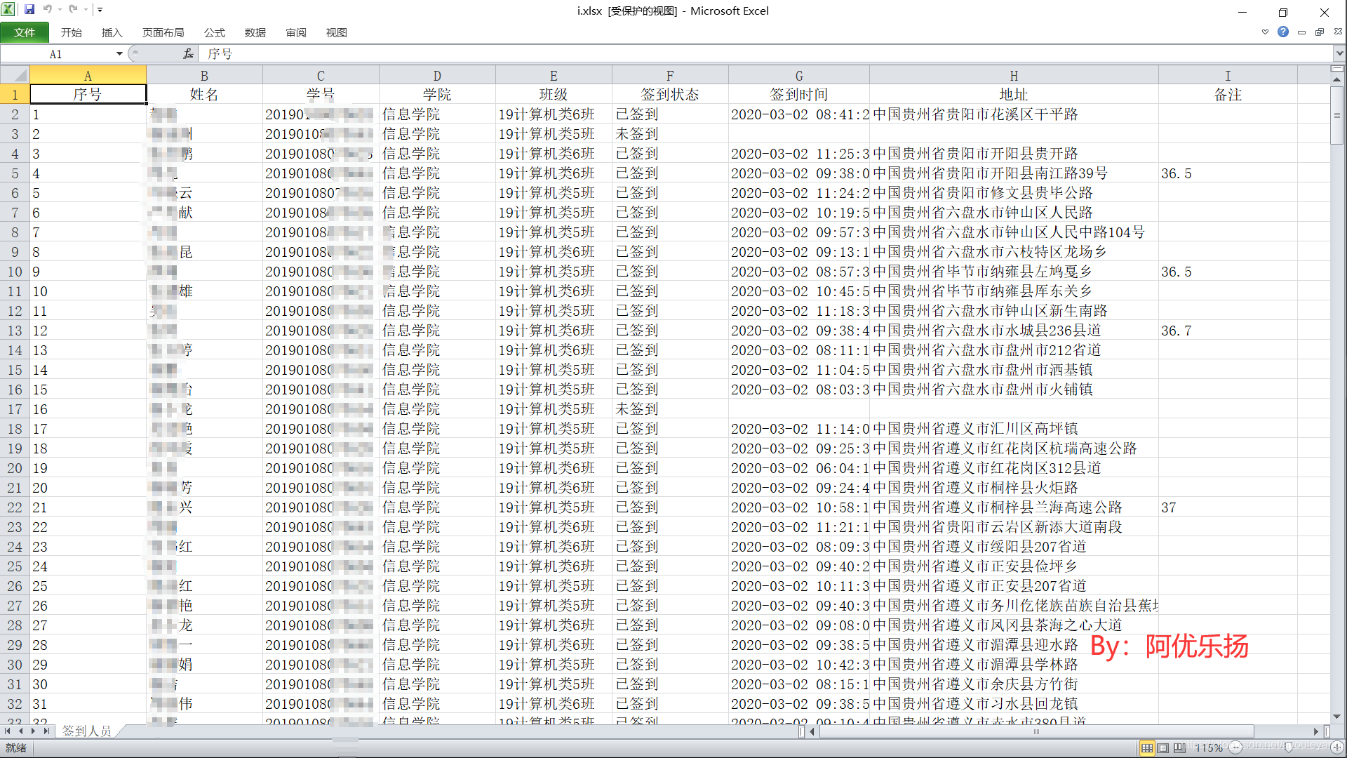The height and width of the screenshot is (758, 1347).
Task: Select column H header
Action: click(1014, 75)
